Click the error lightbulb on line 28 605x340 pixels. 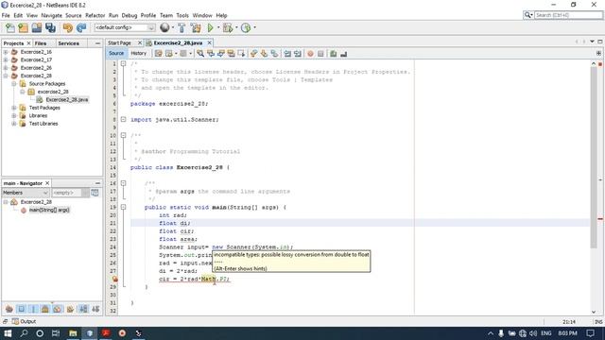click(x=114, y=279)
